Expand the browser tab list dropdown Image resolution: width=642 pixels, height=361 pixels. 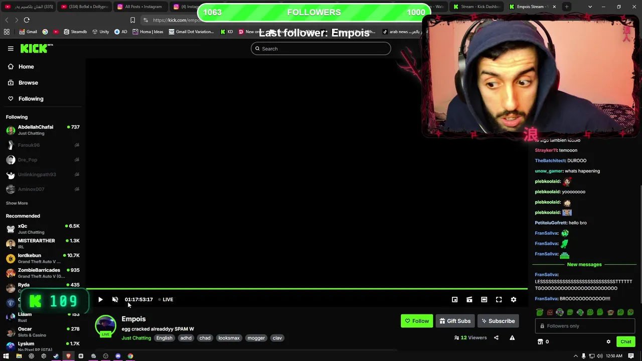pos(590,7)
